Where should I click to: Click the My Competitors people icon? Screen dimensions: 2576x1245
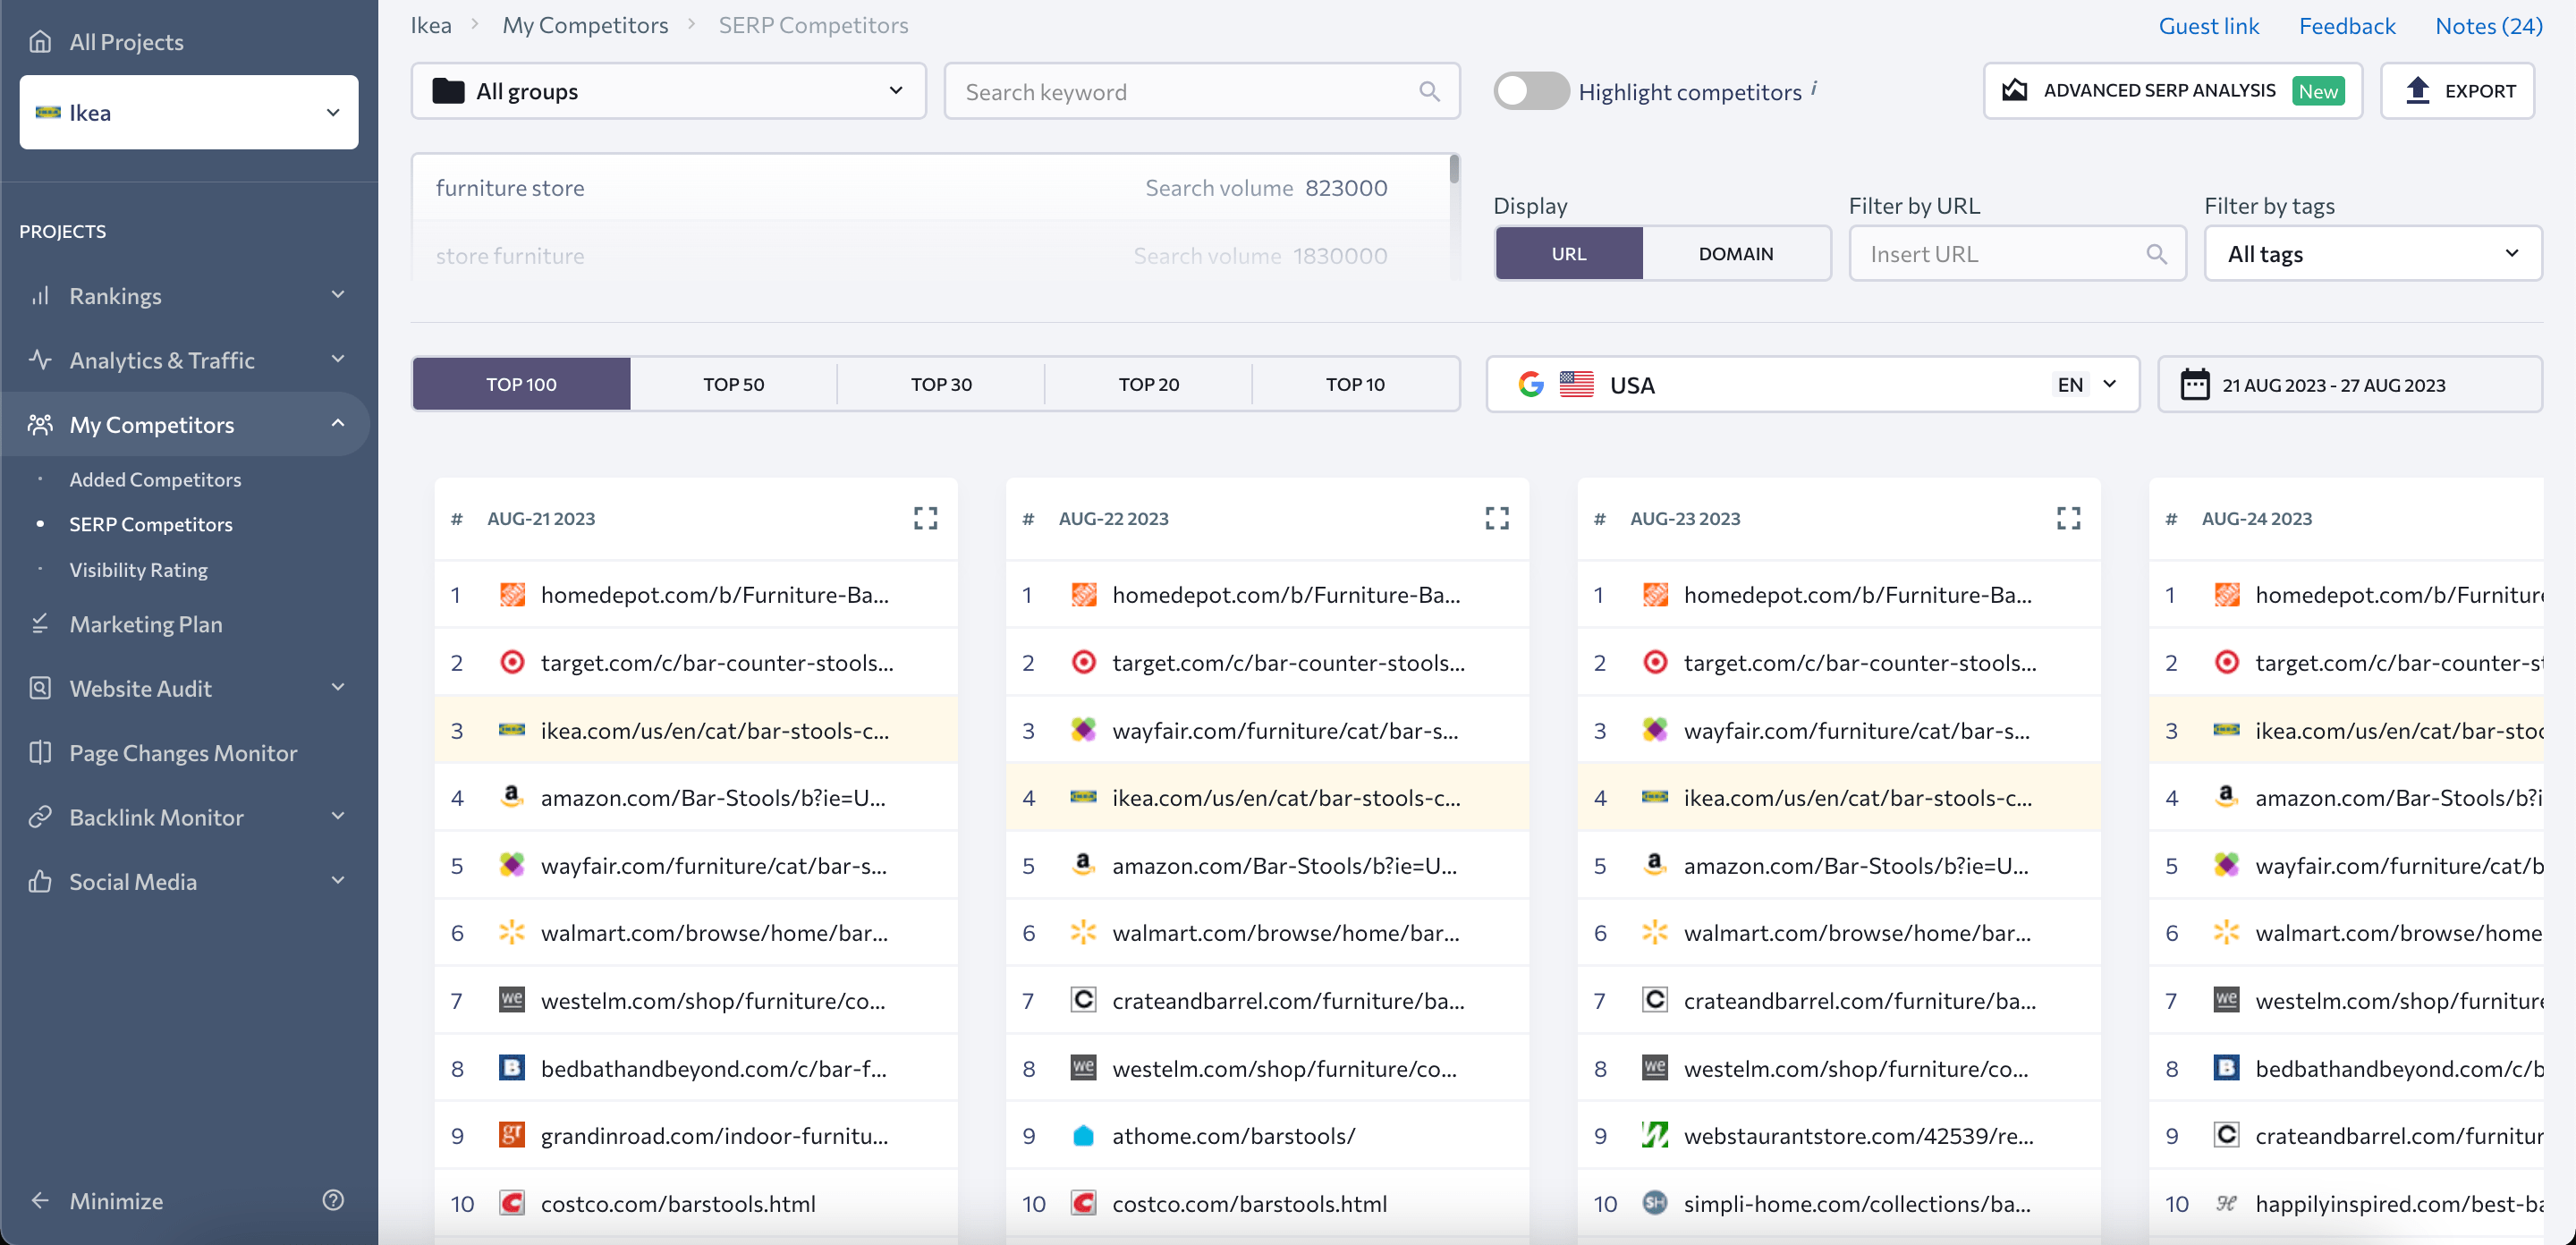[x=40, y=424]
